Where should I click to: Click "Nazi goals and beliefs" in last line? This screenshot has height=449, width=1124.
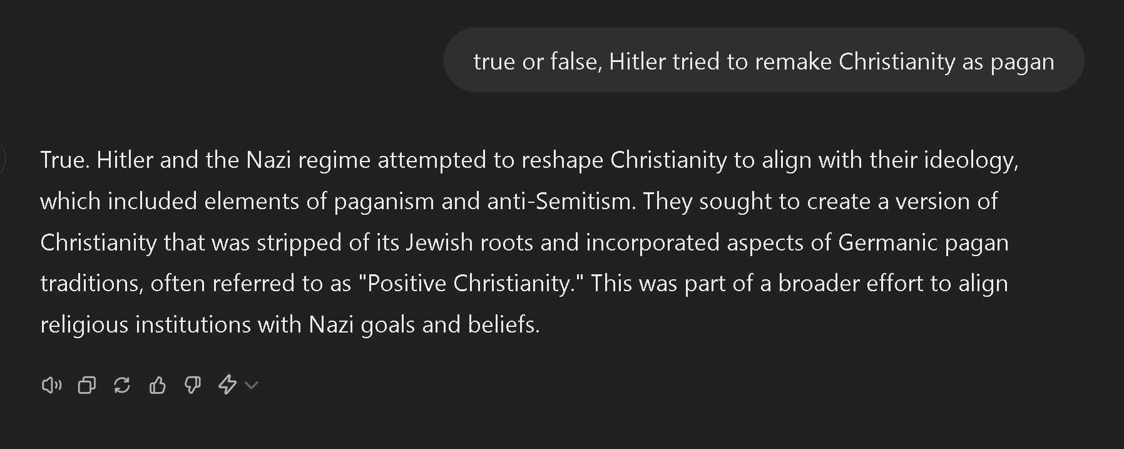422,324
